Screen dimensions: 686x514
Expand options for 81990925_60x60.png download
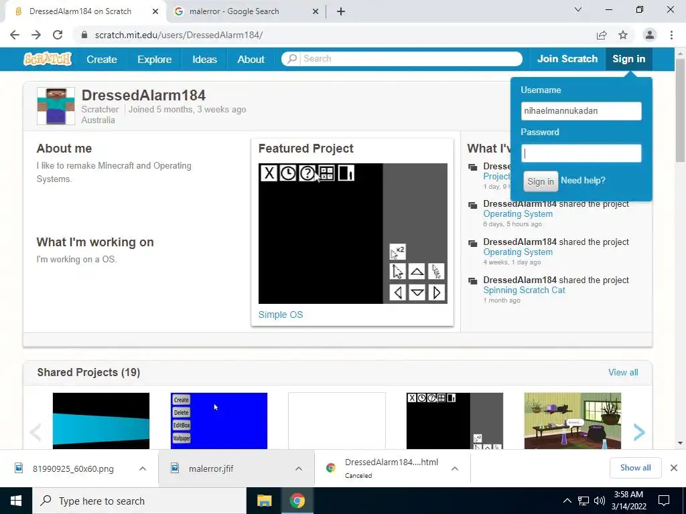click(143, 468)
